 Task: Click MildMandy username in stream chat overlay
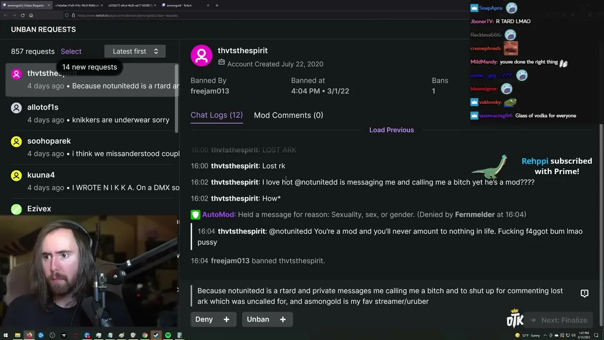(x=484, y=62)
